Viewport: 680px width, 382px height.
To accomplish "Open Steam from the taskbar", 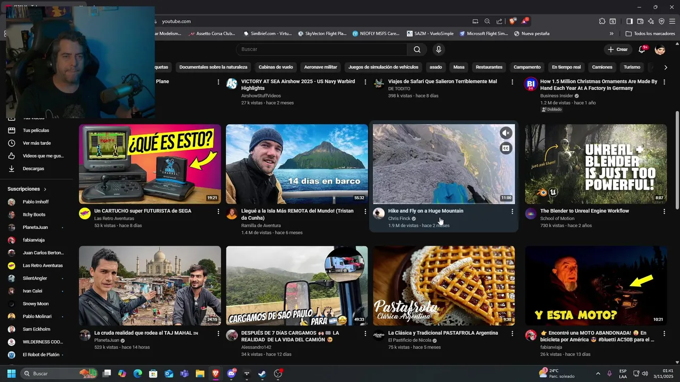I will (x=262, y=374).
